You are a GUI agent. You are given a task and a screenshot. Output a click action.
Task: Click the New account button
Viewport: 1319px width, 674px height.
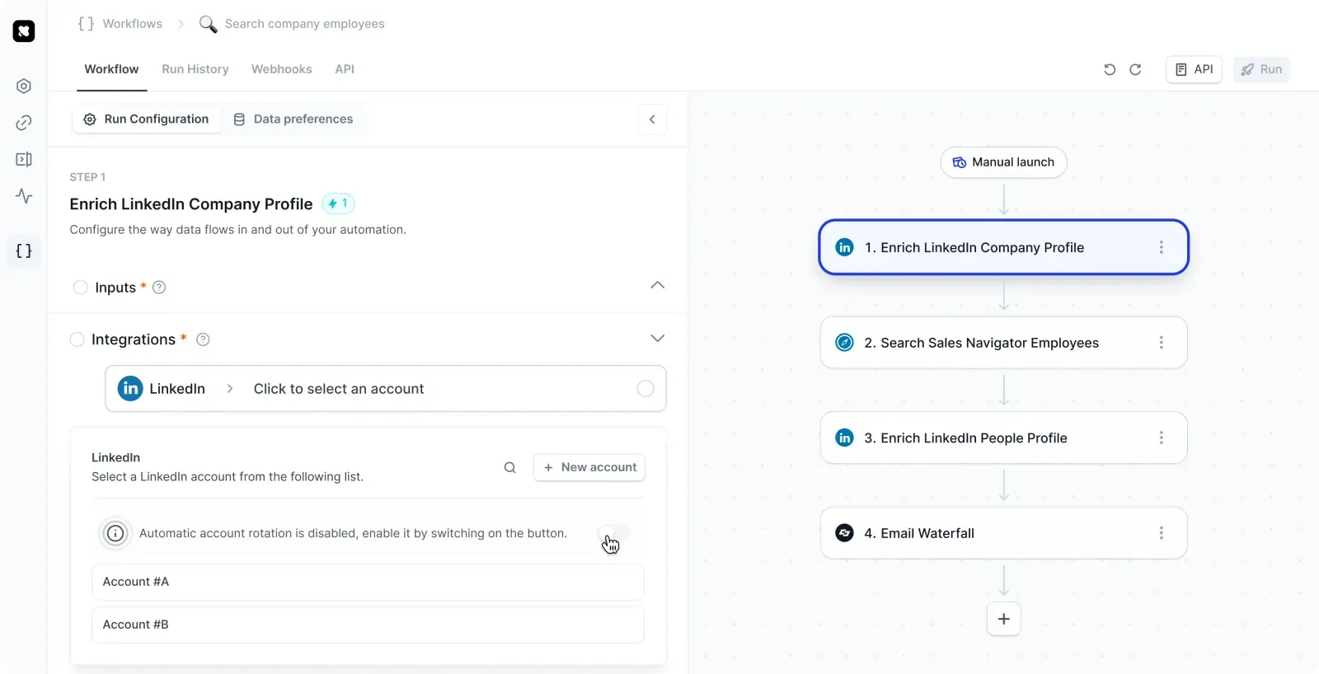[589, 467]
